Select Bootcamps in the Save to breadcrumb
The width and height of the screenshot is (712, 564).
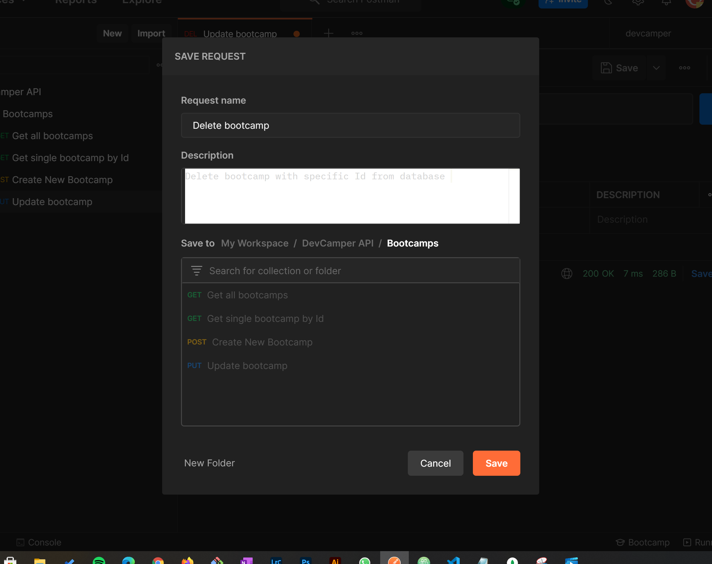click(413, 243)
